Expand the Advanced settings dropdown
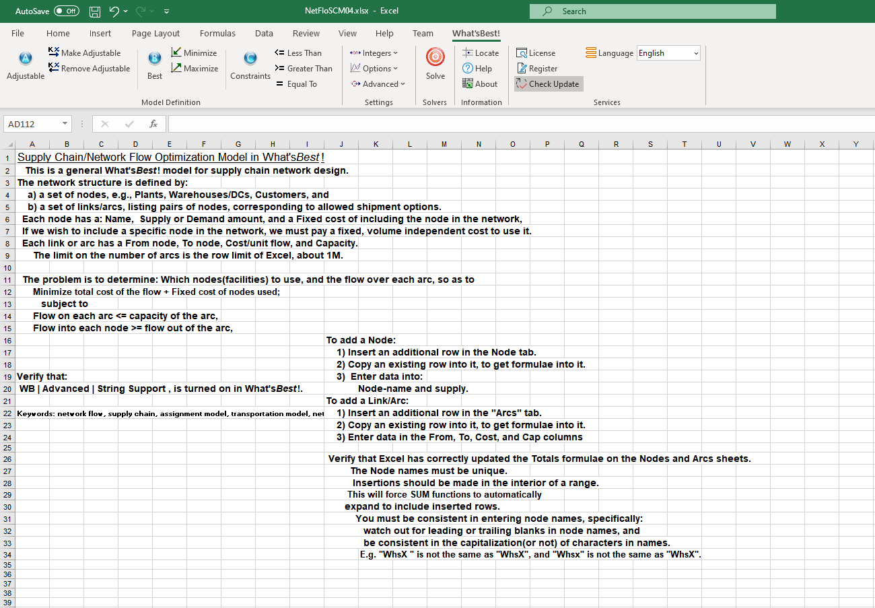Viewport: 875px width, 608px height. click(x=378, y=84)
